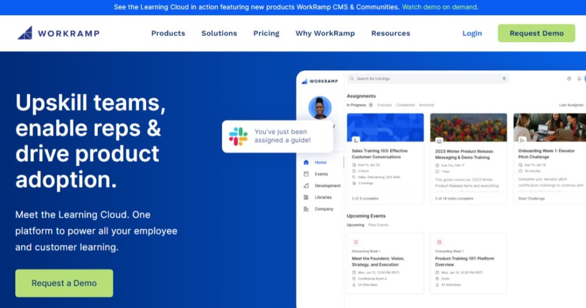Select the Events calendar icon in the sidebar

(x=306, y=174)
